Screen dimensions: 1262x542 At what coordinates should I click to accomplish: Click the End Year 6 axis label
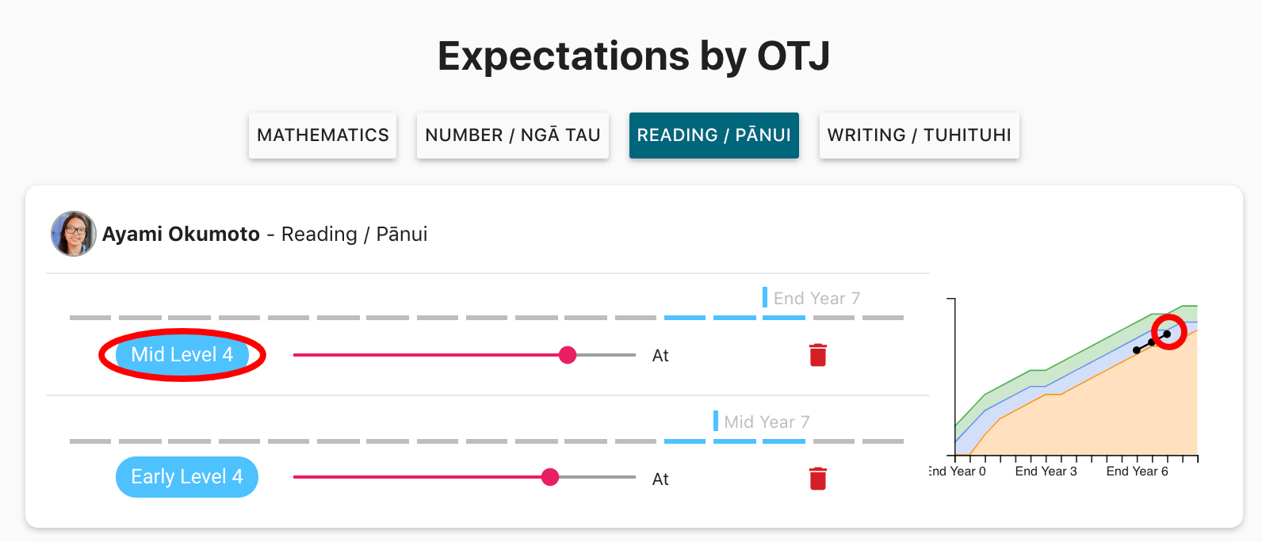(x=1137, y=471)
